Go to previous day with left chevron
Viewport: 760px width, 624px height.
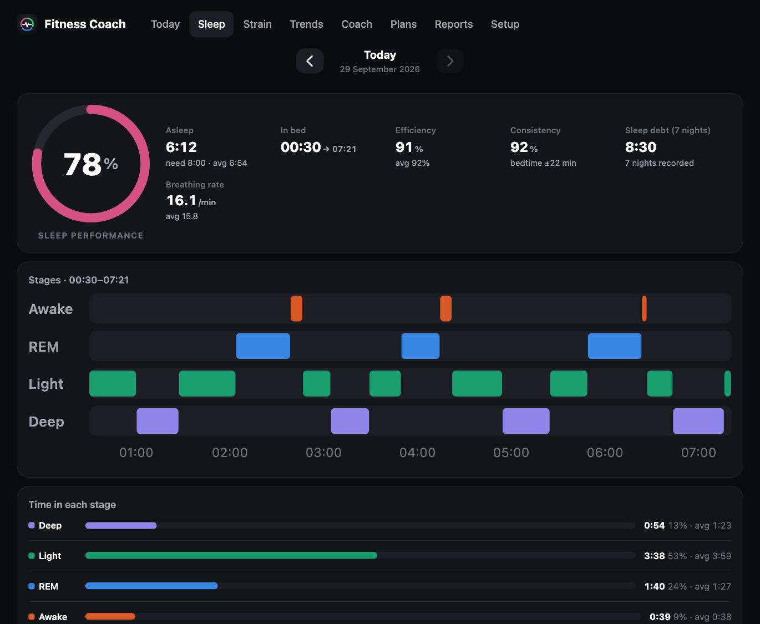point(310,61)
